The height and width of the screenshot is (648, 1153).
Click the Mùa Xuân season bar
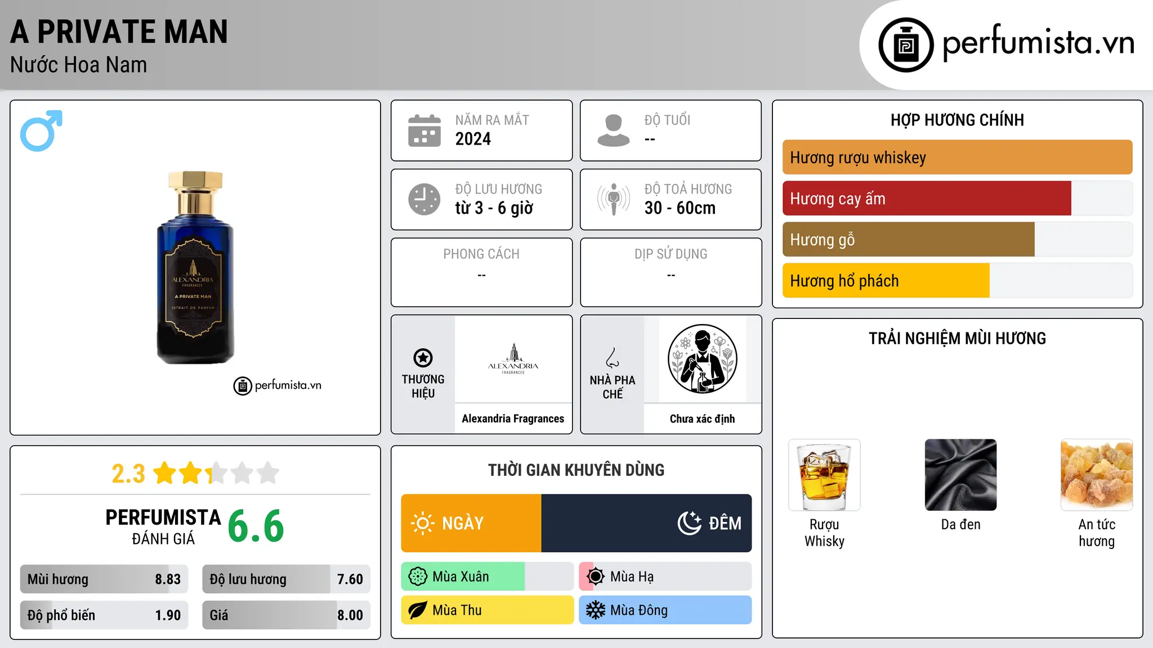click(488, 577)
